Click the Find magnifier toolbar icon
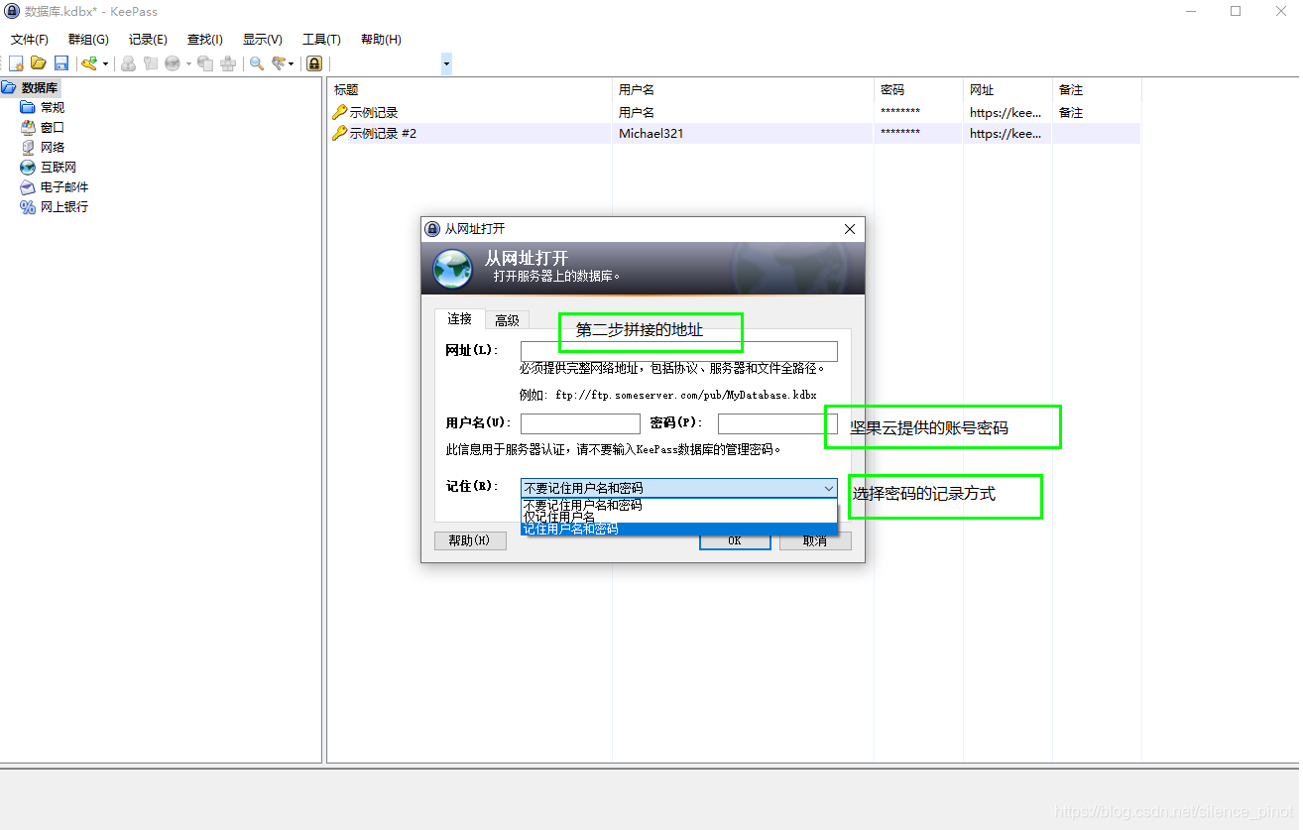This screenshot has height=830, width=1303. click(257, 63)
